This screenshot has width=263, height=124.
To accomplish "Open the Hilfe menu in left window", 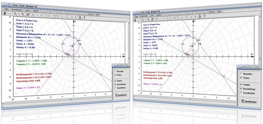I will [98, 15].
